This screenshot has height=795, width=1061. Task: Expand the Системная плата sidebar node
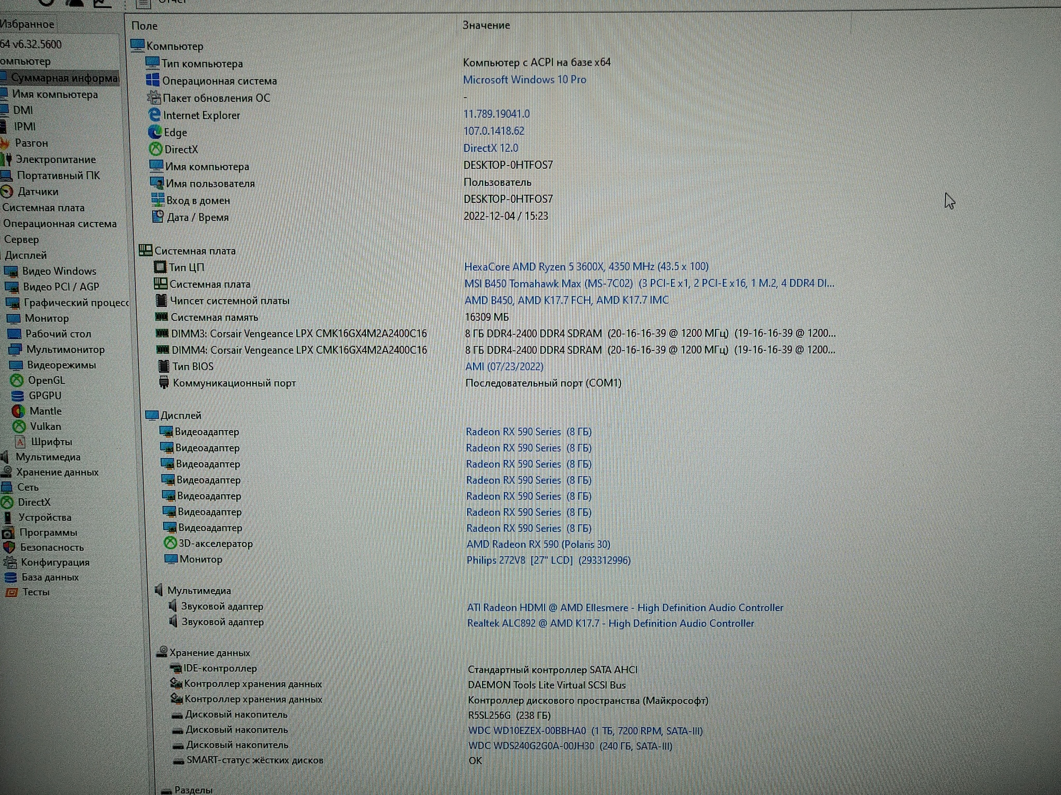(44, 208)
